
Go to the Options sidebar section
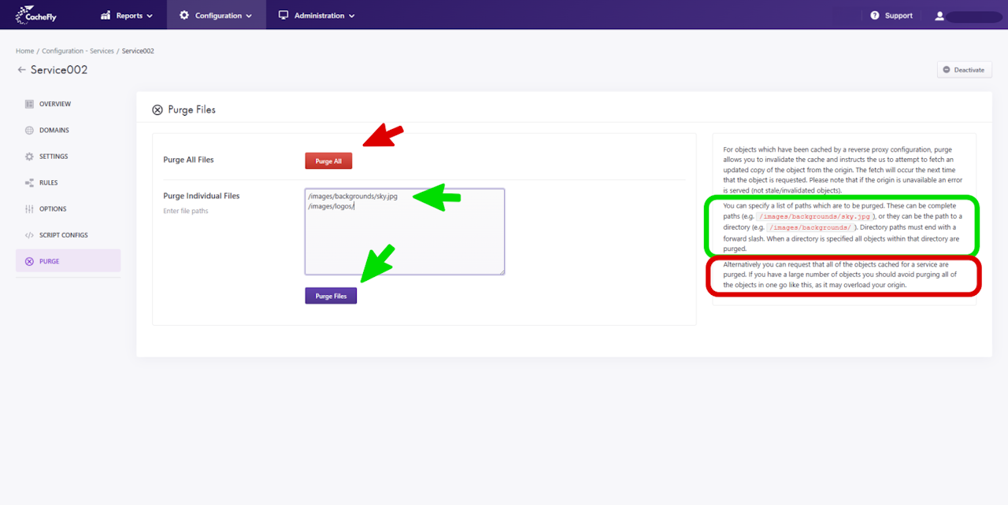pos(68,209)
